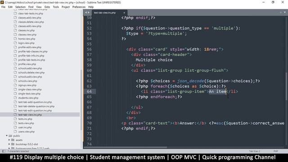
Task: Open classes.delete.view.php file
Action: pyautogui.click(x=31, y=22)
